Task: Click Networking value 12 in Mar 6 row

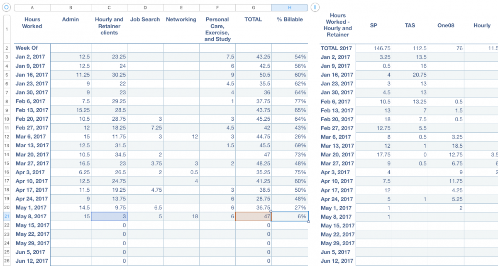Action: coord(181,137)
